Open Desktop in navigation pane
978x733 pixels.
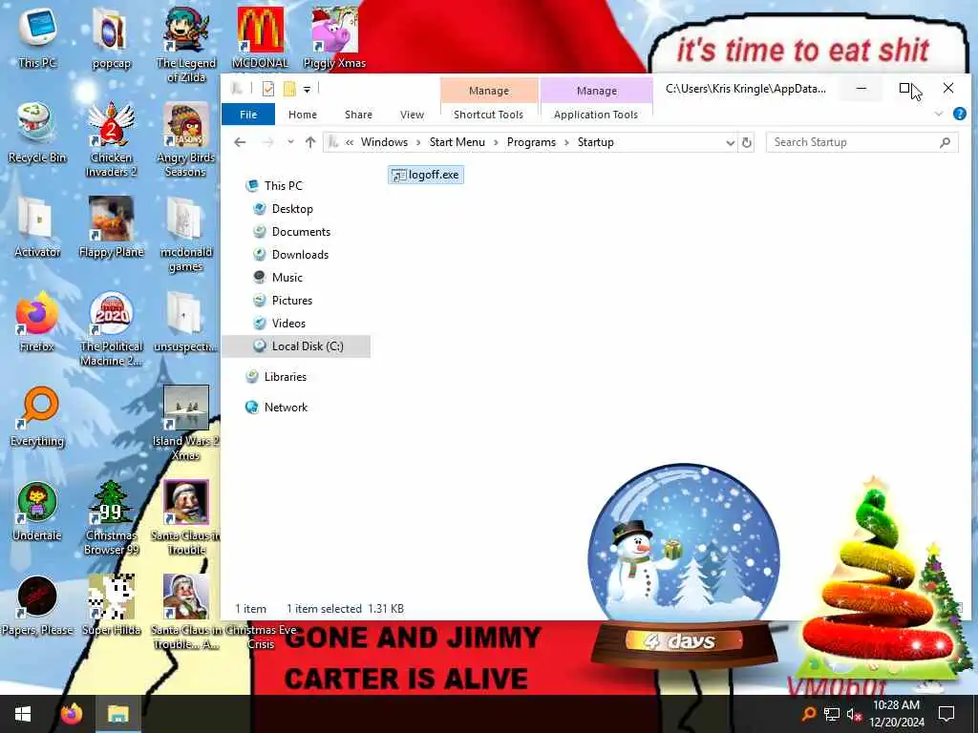(x=292, y=209)
